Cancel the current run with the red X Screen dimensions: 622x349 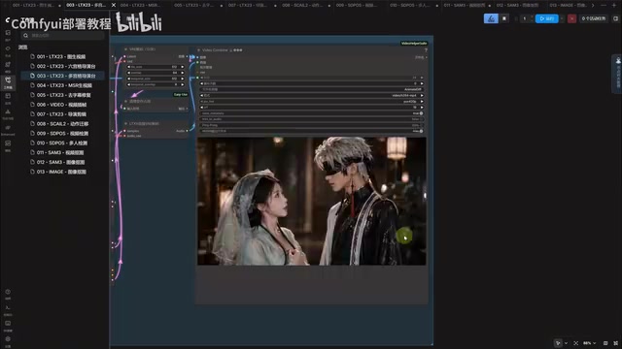pyautogui.click(x=571, y=18)
